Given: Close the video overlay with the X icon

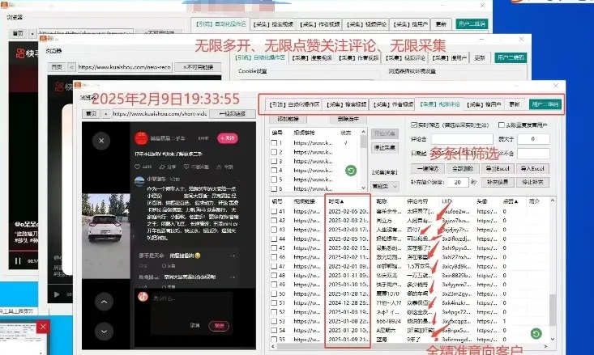Looking at the screenshot, I should [x=100, y=141].
